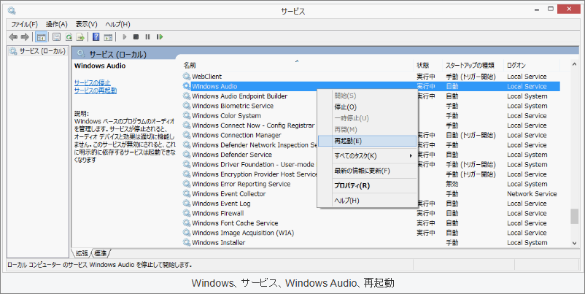Viewport: 585px width, 294px height.
Task: Click the gear icon beside Windows Biometric Service
Action: click(186, 106)
